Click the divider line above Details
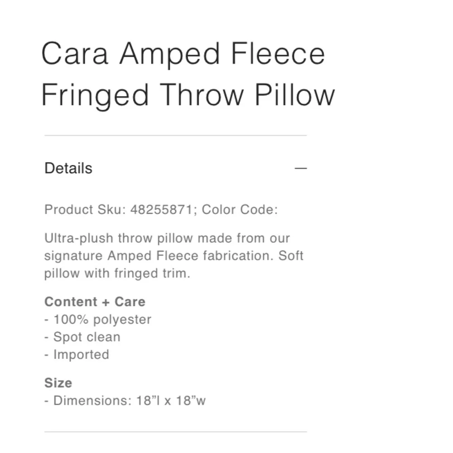This screenshot has width=453, height=453. pyautogui.click(x=175, y=135)
